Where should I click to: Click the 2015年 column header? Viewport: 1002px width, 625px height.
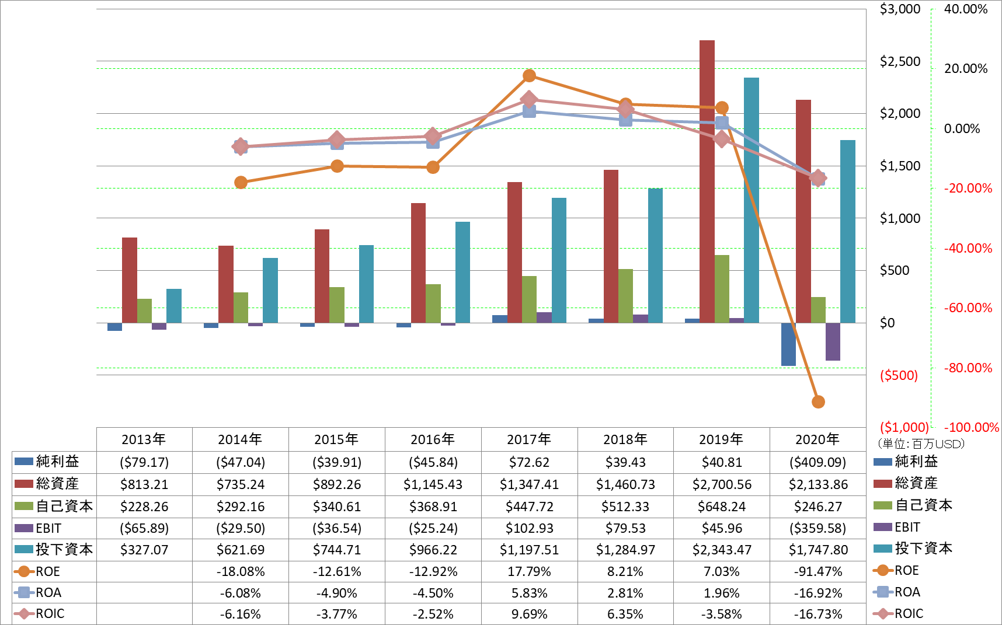336,439
